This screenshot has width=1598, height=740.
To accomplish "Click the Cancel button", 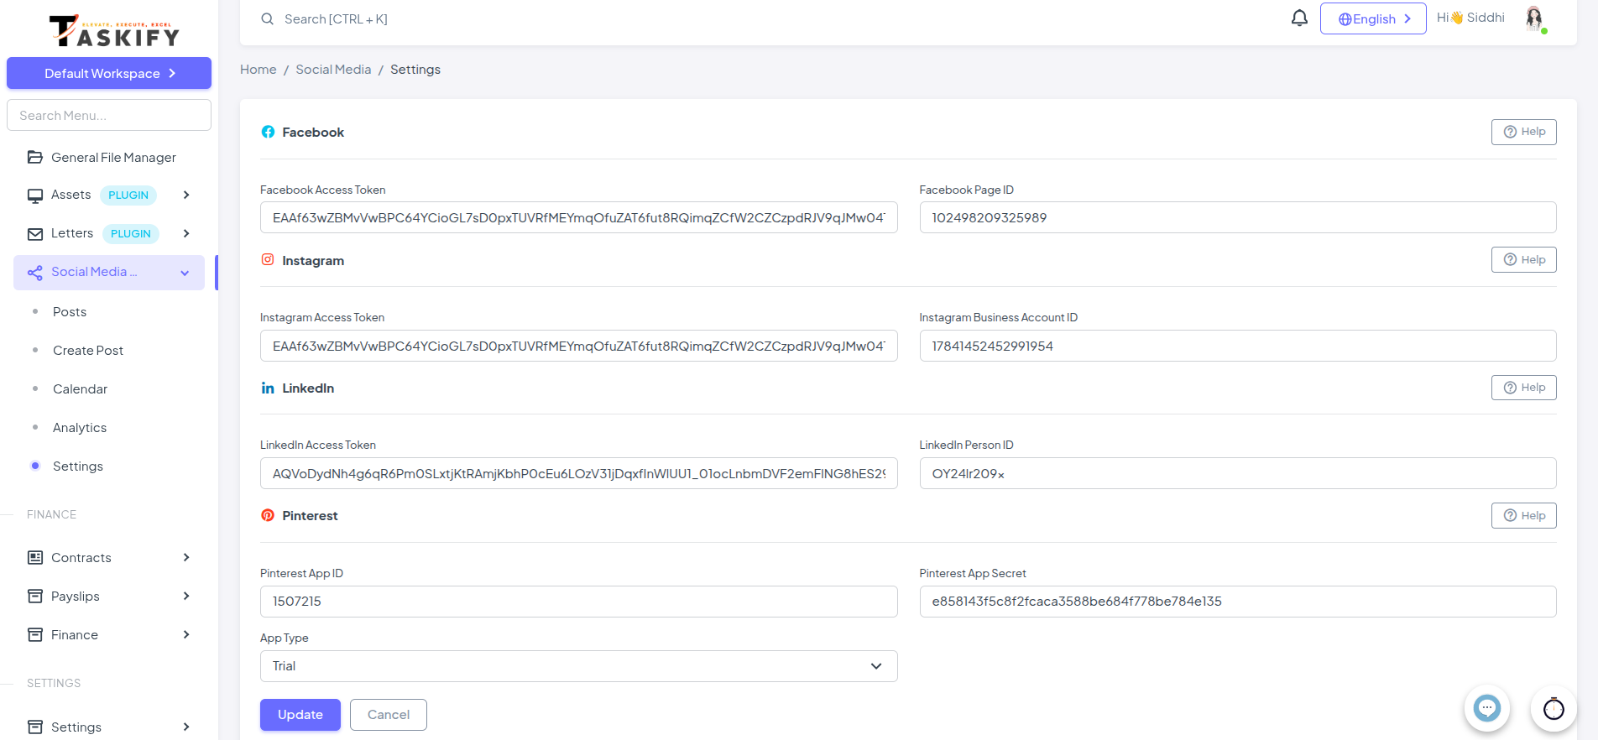I will [389, 715].
